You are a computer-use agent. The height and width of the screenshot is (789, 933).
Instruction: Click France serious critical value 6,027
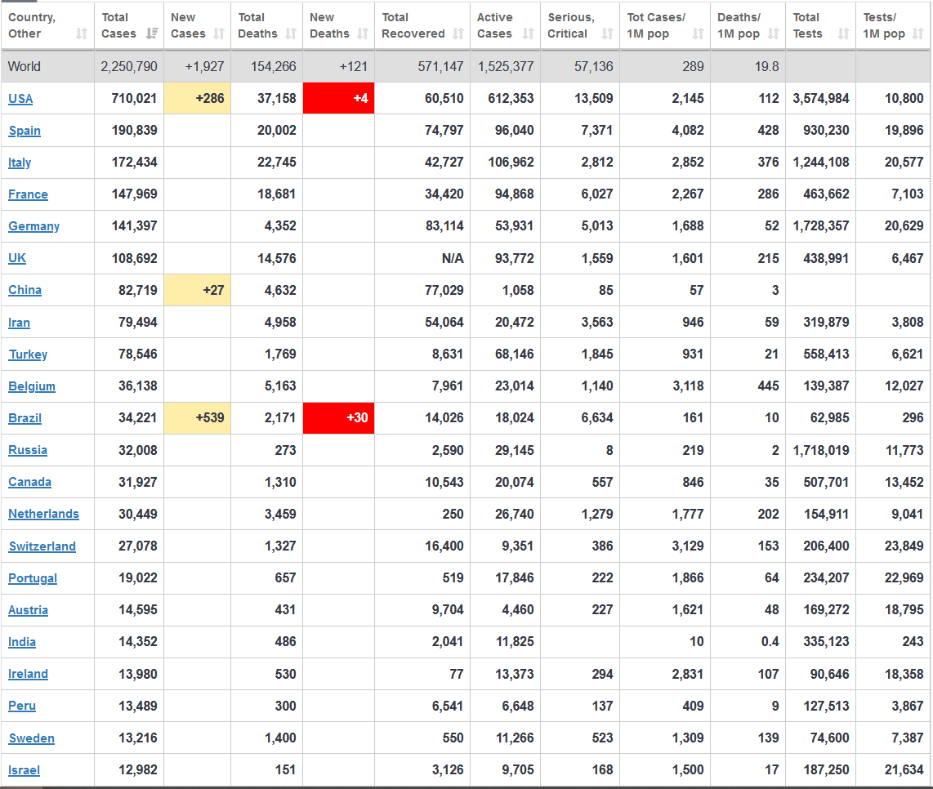(x=597, y=194)
